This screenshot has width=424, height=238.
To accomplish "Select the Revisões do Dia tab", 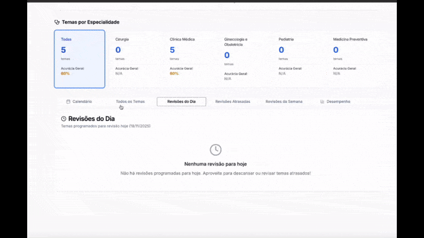I will (x=181, y=102).
